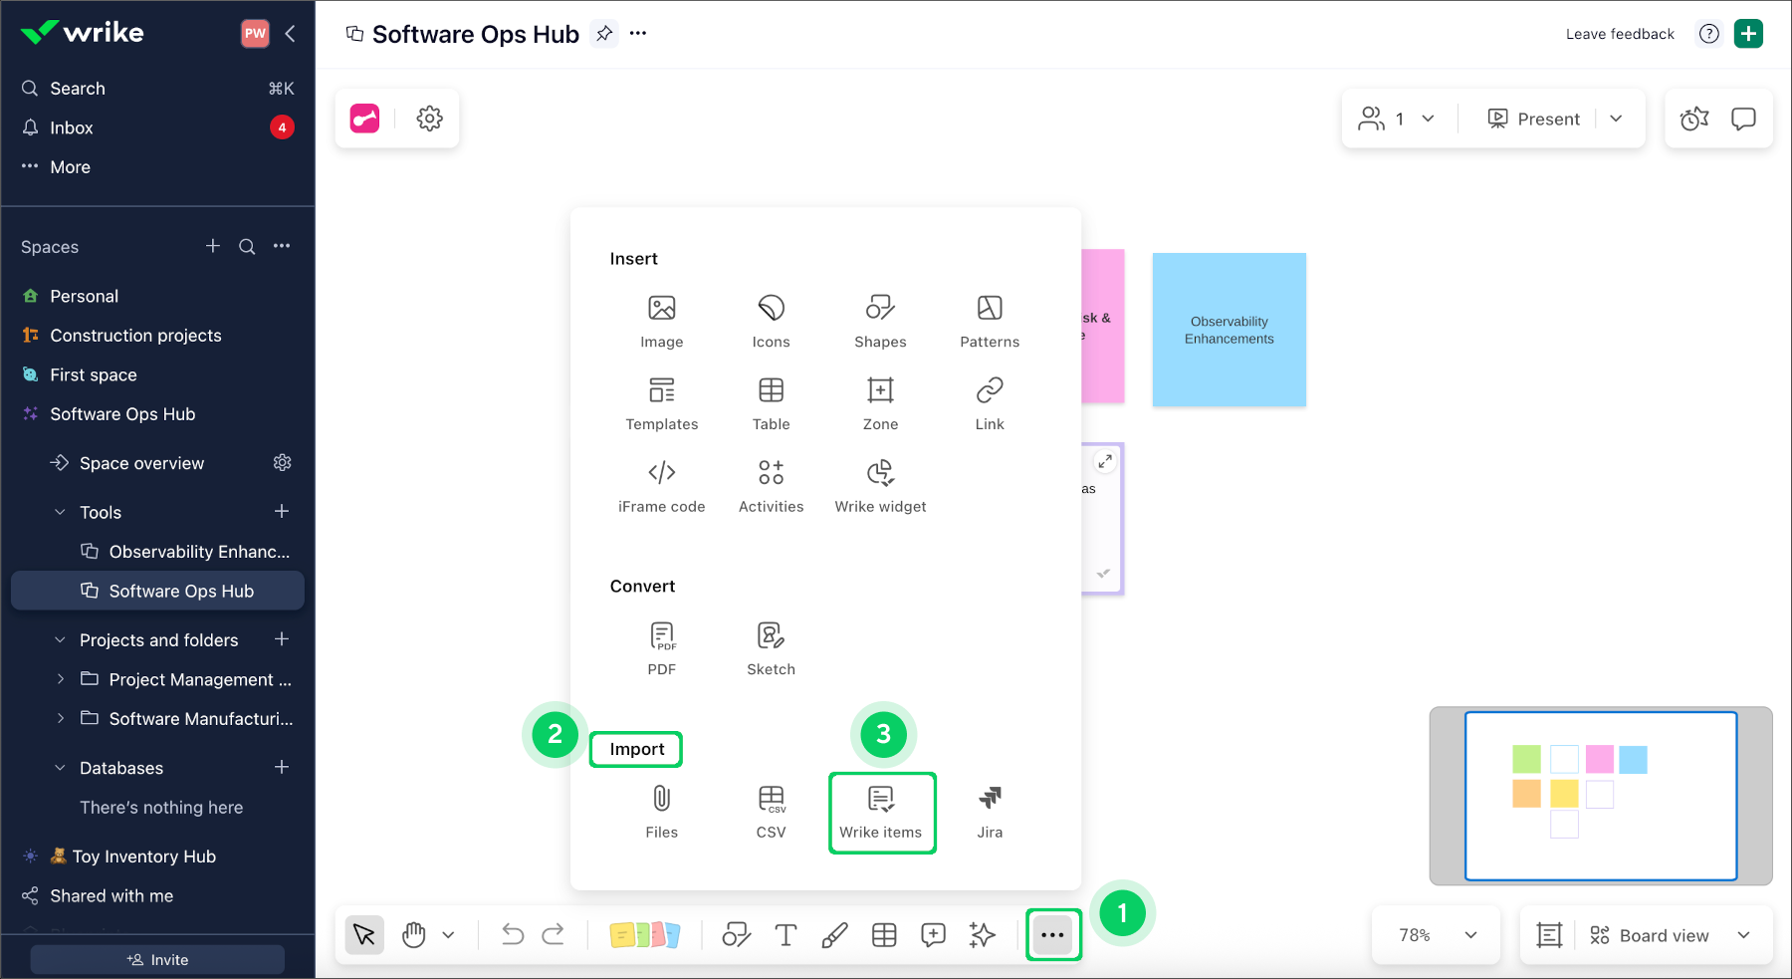Activate the select arrow tool
The image size is (1792, 979).
[364, 935]
